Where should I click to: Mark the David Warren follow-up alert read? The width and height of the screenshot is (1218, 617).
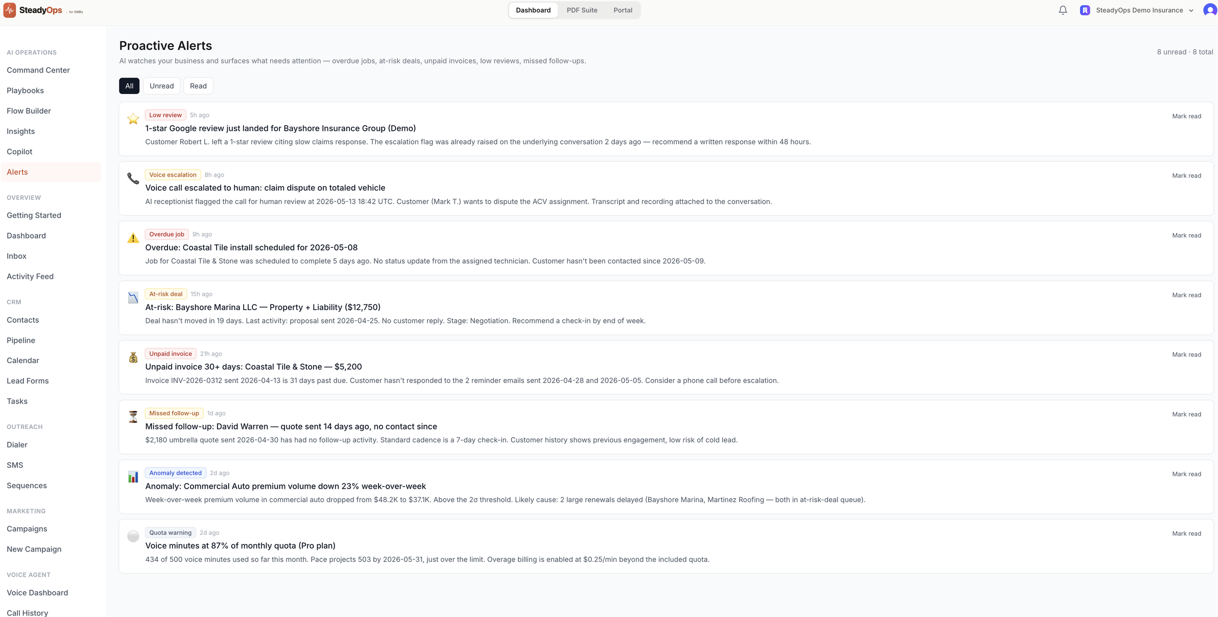(x=1186, y=414)
